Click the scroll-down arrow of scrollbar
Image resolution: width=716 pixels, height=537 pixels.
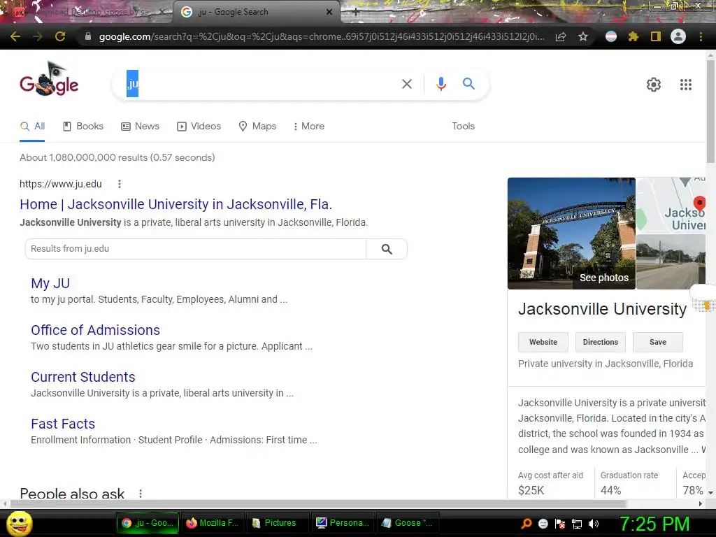(710, 493)
